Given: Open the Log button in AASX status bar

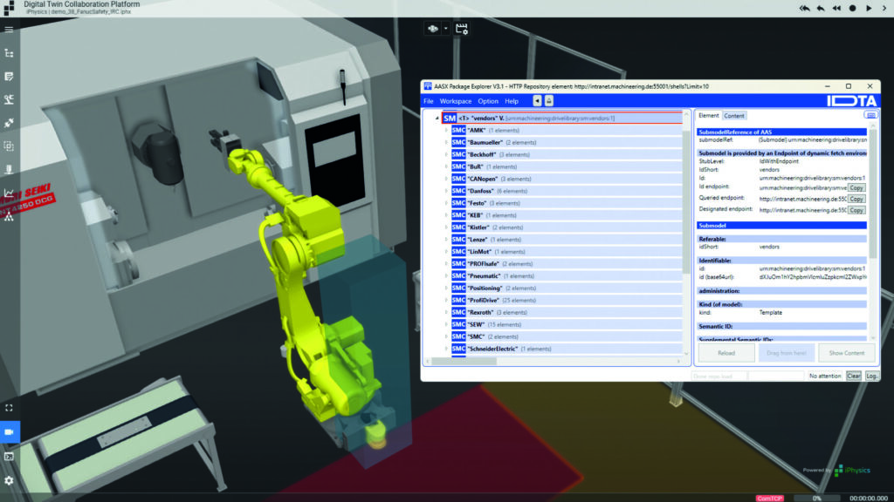Looking at the screenshot, I should 872,376.
